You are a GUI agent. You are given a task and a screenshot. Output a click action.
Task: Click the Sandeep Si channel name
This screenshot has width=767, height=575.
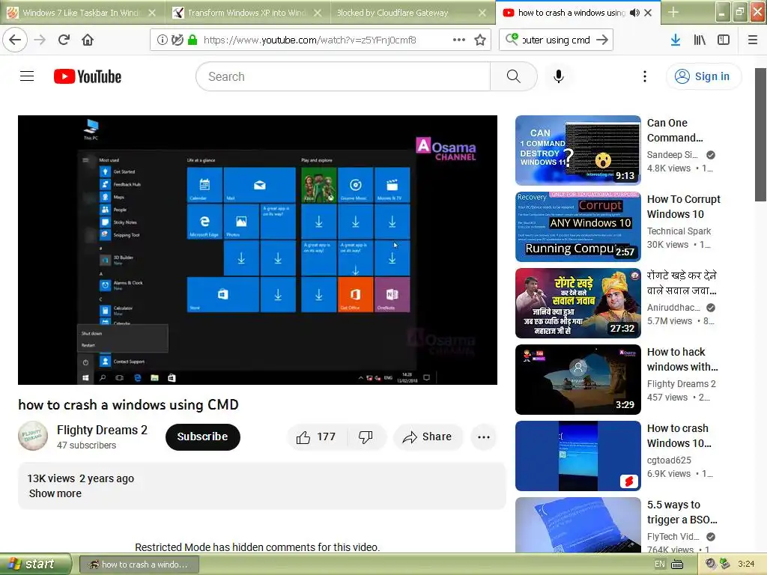pos(672,154)
